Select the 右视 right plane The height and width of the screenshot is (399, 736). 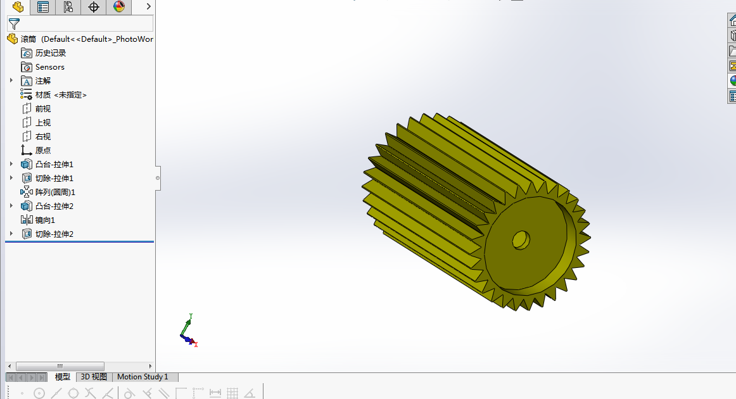36,137
